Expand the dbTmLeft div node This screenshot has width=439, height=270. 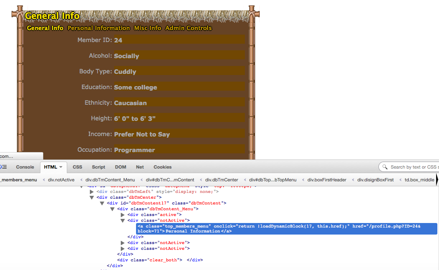[92, 192]
